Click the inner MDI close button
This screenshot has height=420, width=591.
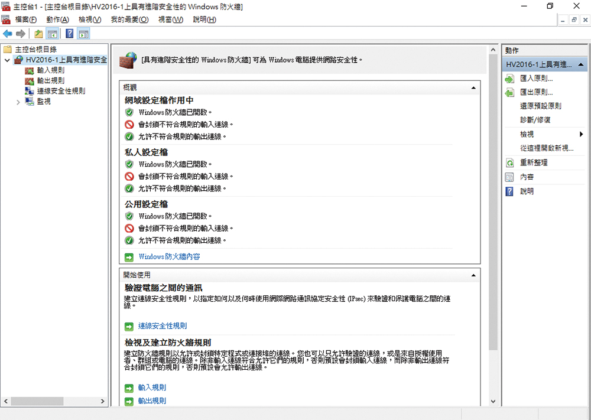585,20
